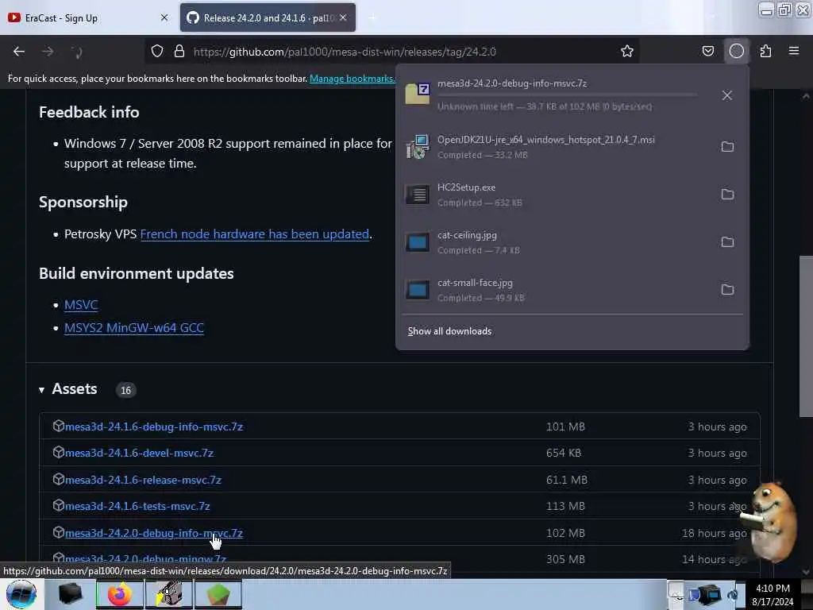Click the taskbar clock showing 4:10 PM

point(773,595)
